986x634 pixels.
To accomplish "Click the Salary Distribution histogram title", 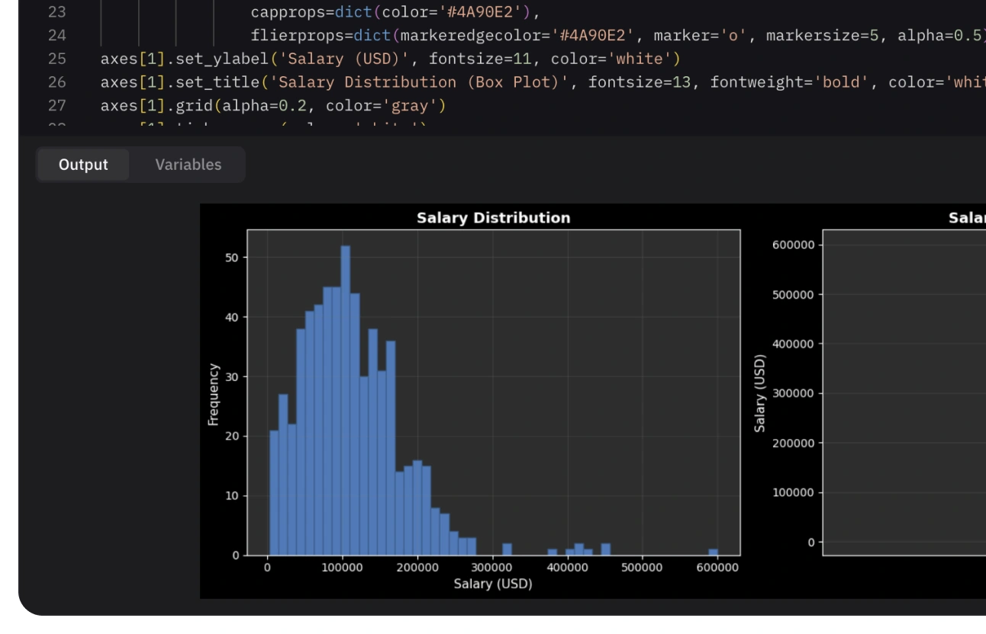I will (493, 218).
